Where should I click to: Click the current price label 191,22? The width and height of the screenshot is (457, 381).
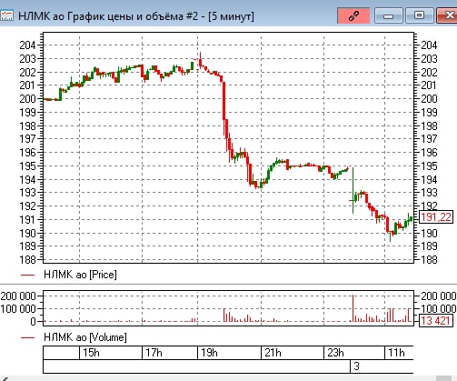coord(436,217)
